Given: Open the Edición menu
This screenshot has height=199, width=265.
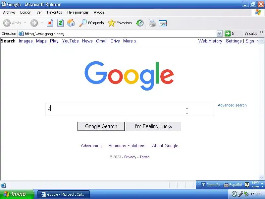Looking at the screenshot, I should (26, 12).
